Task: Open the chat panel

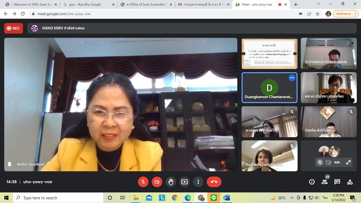Action: [x=337, y=182]
